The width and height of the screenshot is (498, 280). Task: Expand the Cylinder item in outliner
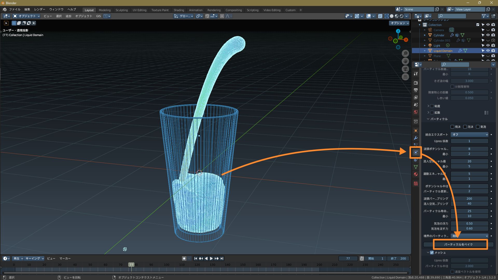click(425, 35)
